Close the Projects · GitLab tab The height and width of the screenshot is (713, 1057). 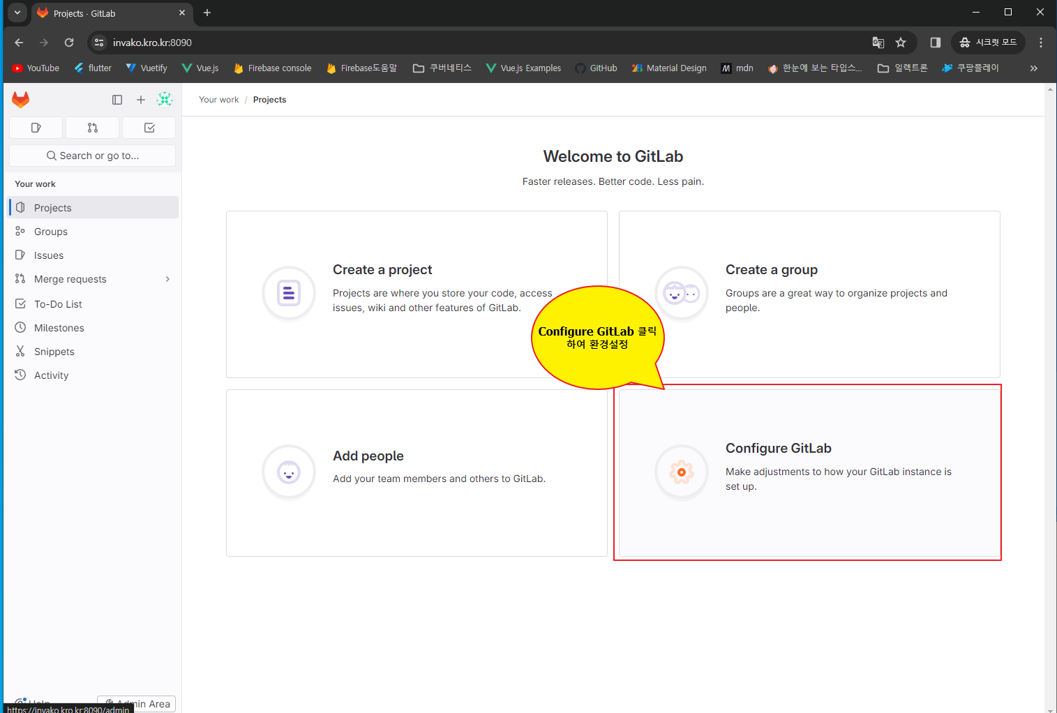(x=182, y=13)
